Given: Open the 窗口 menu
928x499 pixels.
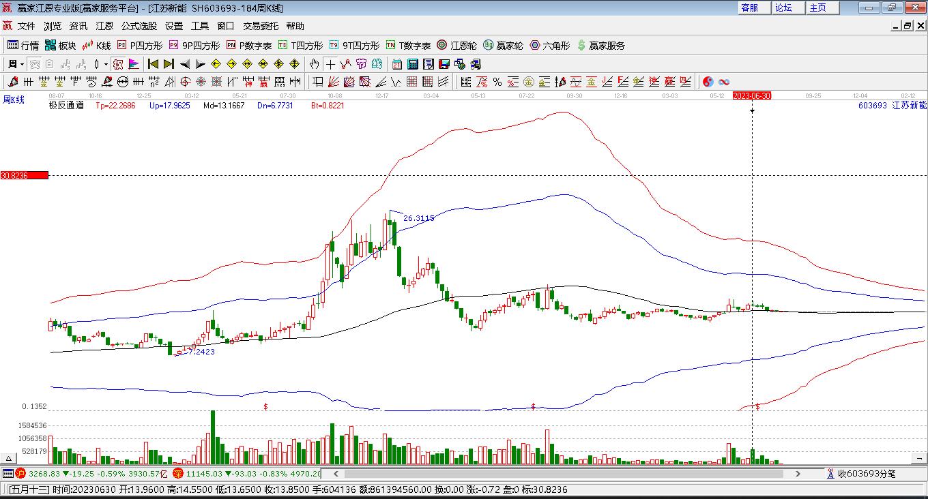Looking at the screenshot, I should [226, 26].
